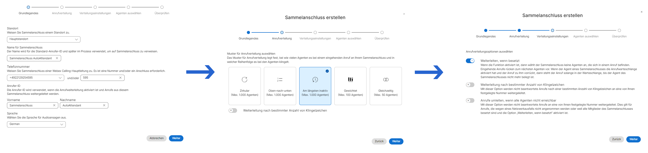Go to the Agenten auswählen step in left wizard
This screenshot has height=153, width=648.
[x=128, y=7]
